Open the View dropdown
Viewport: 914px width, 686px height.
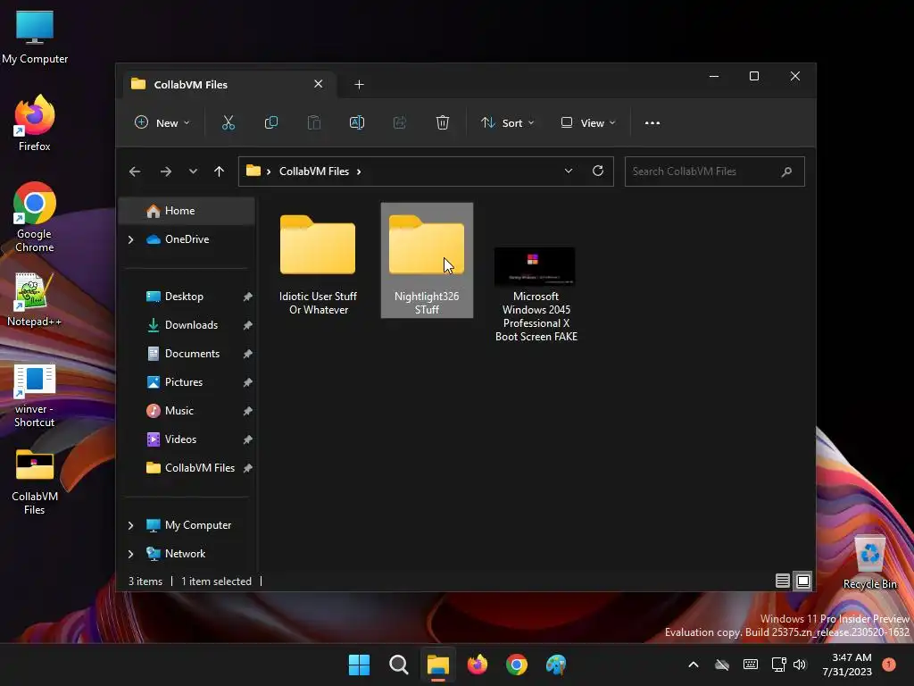[587, 123]
